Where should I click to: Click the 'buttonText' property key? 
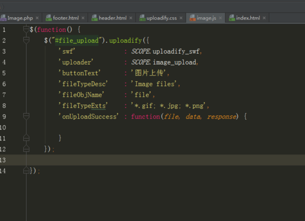pyautogui.click(x=79, y=73)
